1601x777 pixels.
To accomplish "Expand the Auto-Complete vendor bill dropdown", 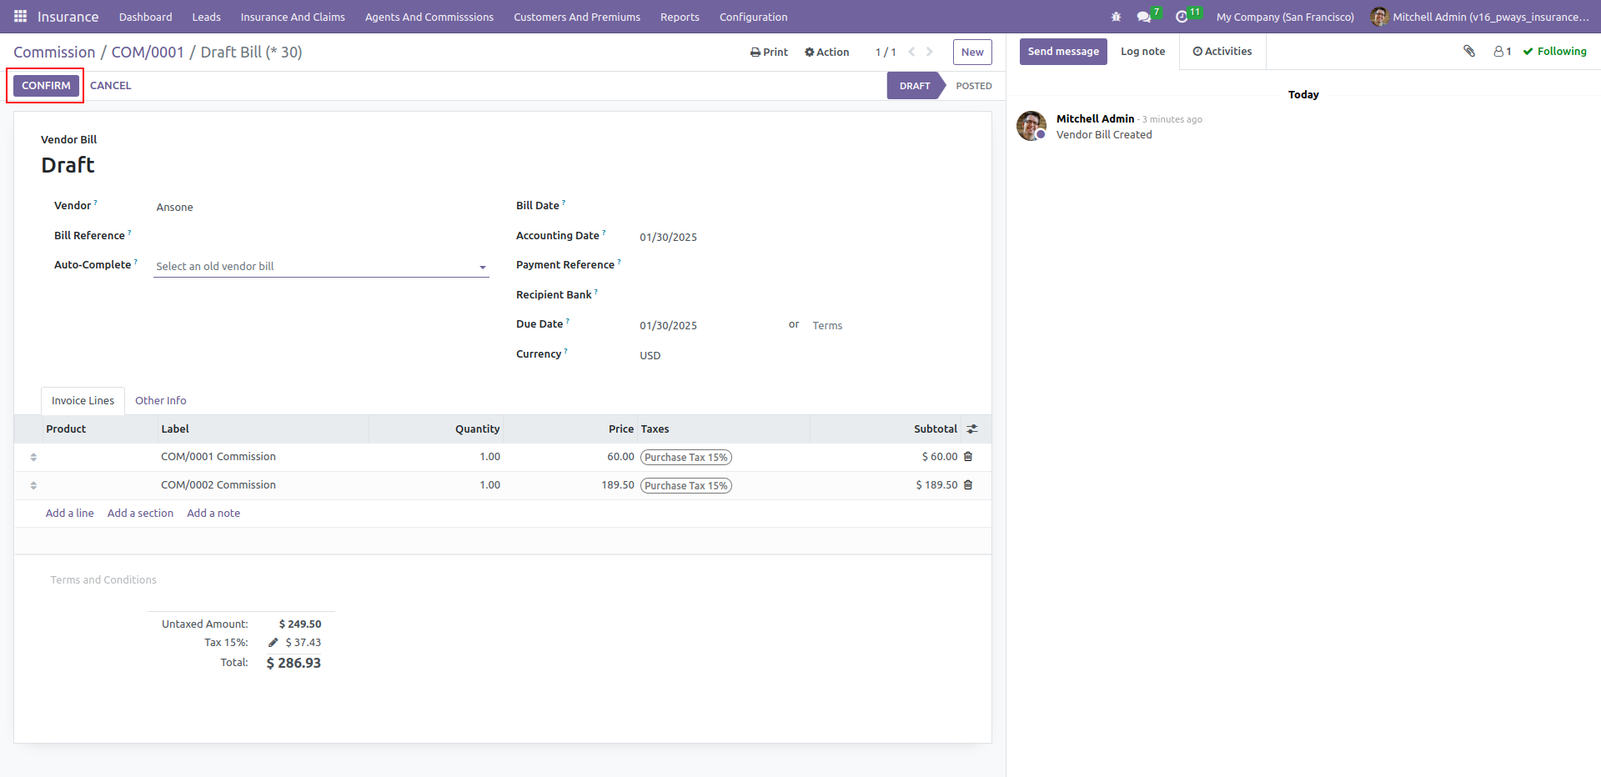I will point(321,266).
